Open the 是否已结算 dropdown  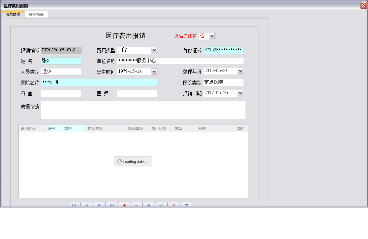coord(211,36)
